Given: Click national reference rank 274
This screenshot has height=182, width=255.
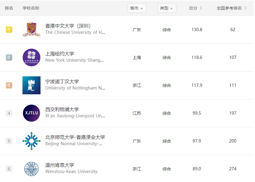Looking at the screenshot, I should pyautogui.click(x=233, y=169).
